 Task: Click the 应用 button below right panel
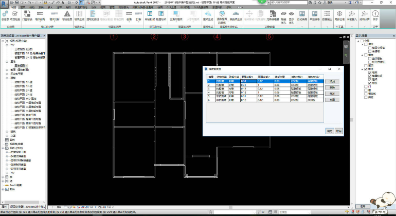pos(363,206)
